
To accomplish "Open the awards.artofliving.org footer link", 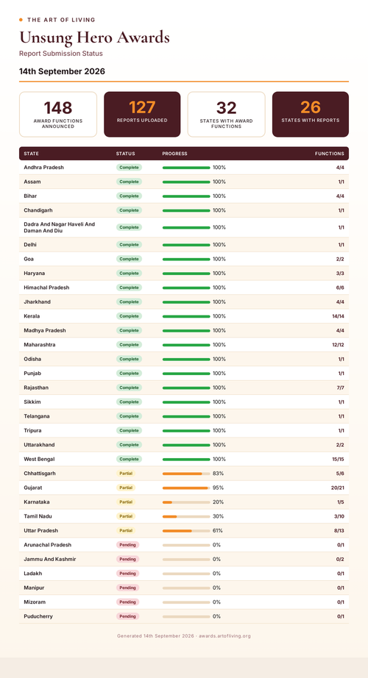I will coord(224,636).
